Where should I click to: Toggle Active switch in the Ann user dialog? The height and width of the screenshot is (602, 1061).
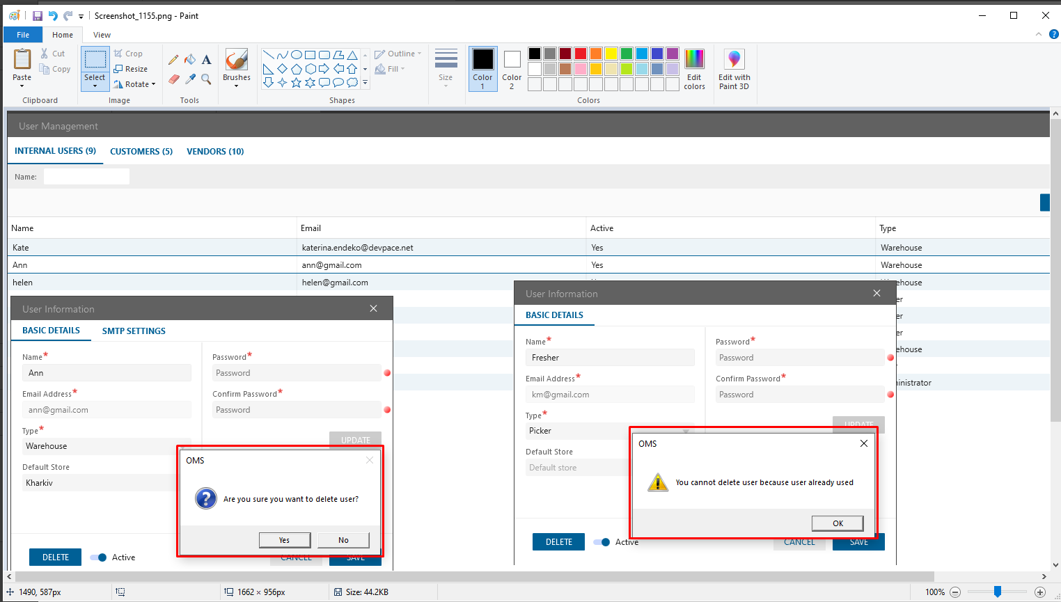coord(98,557)
